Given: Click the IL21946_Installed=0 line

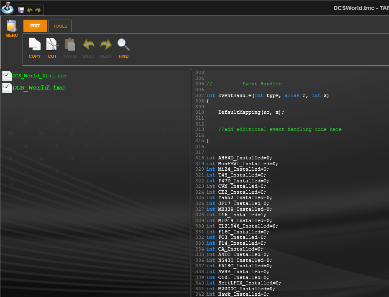Looking at the screenshot, I should (242, 226).
